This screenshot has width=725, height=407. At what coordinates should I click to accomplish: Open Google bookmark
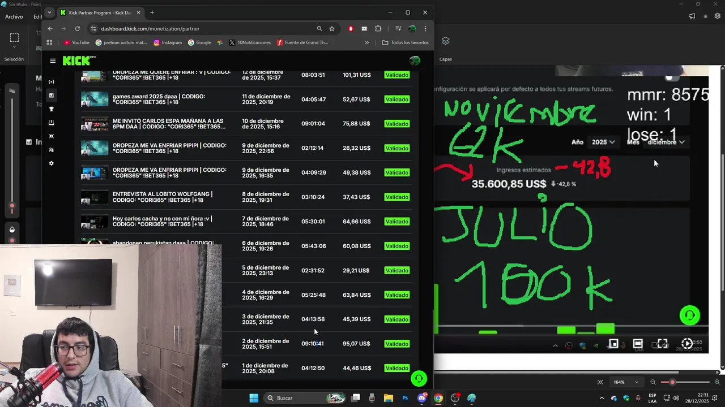tap(199, 42)
